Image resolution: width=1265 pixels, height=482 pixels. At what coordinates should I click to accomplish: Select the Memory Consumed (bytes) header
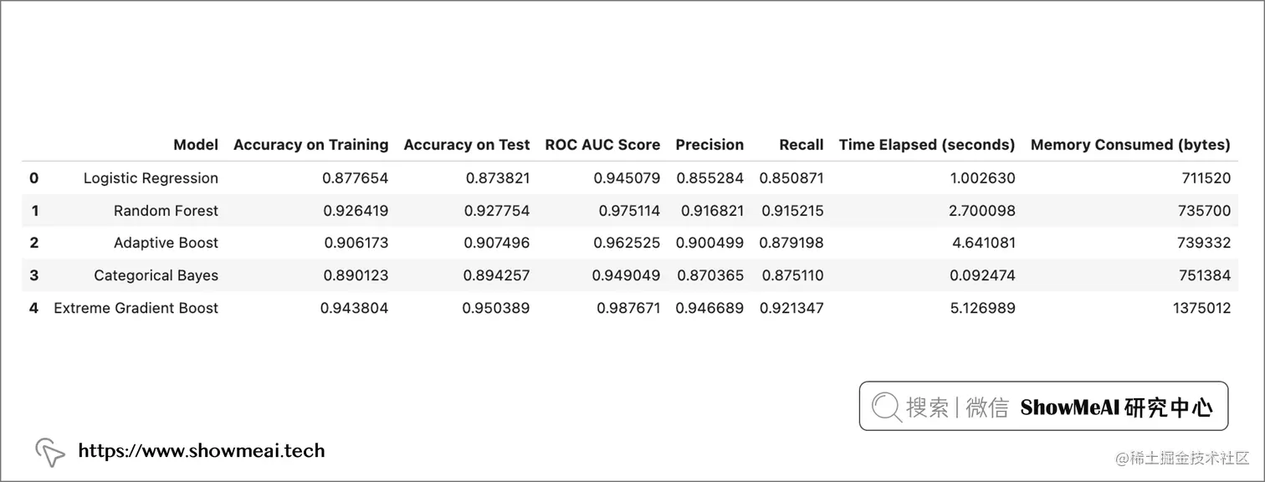tap(1130, 145)
